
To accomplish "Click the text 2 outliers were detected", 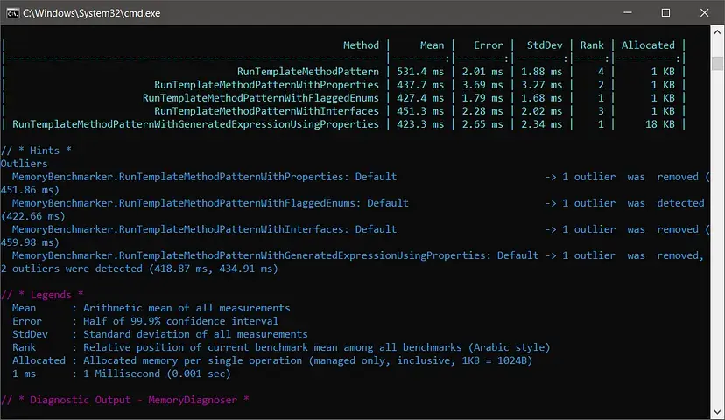I will pyautogui.click(x=72, y=269).
